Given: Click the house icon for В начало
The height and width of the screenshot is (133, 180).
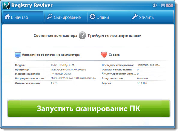Looking at the screenshot, I should (x=7, y=17).
